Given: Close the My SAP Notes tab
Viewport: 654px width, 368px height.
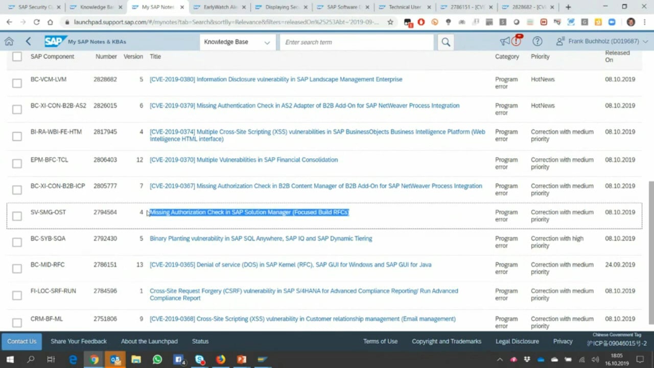Looking at the screenshot, I should [182, 7].
